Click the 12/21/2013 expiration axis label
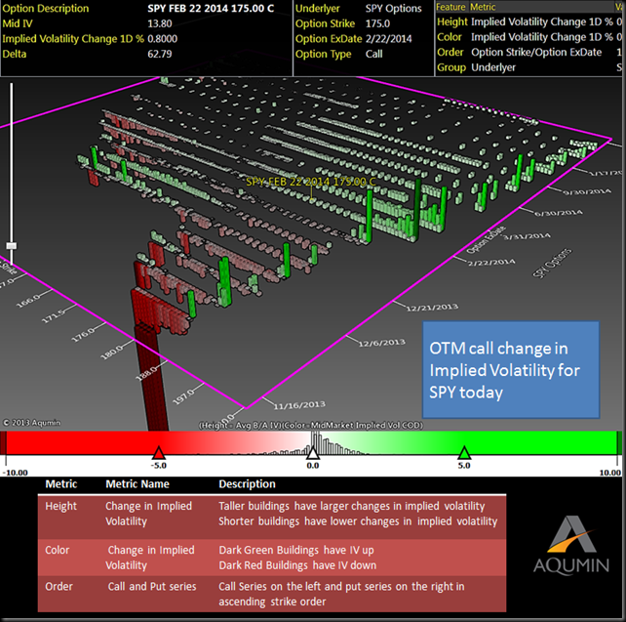The height and width of the screenshot is (622, 626). coord(432,308)
